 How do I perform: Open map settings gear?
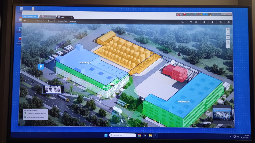[x=228, y=22]
